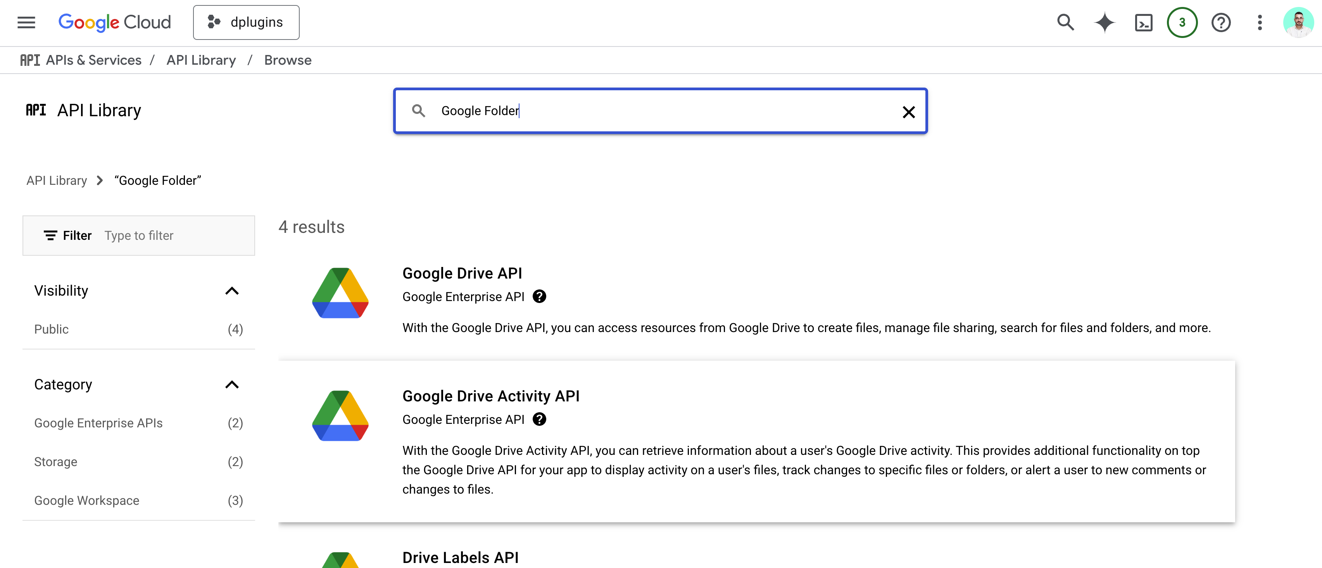The width and height of the screenshot is (1322, 568).
Task: Open the user account avatar
Action: click(x=1298, y=22)
